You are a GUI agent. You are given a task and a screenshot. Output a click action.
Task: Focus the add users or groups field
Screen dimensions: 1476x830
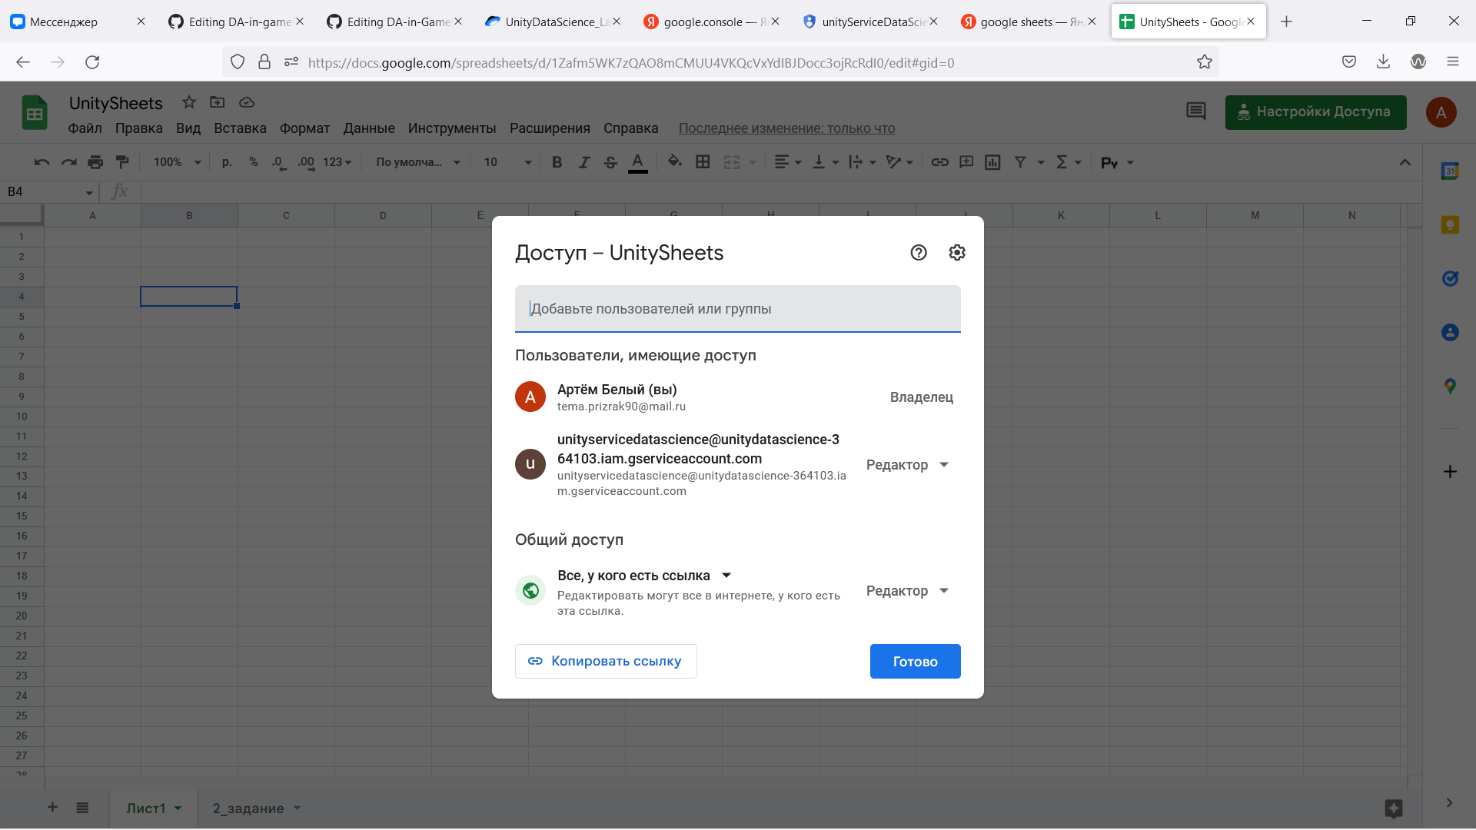point(737,309)
